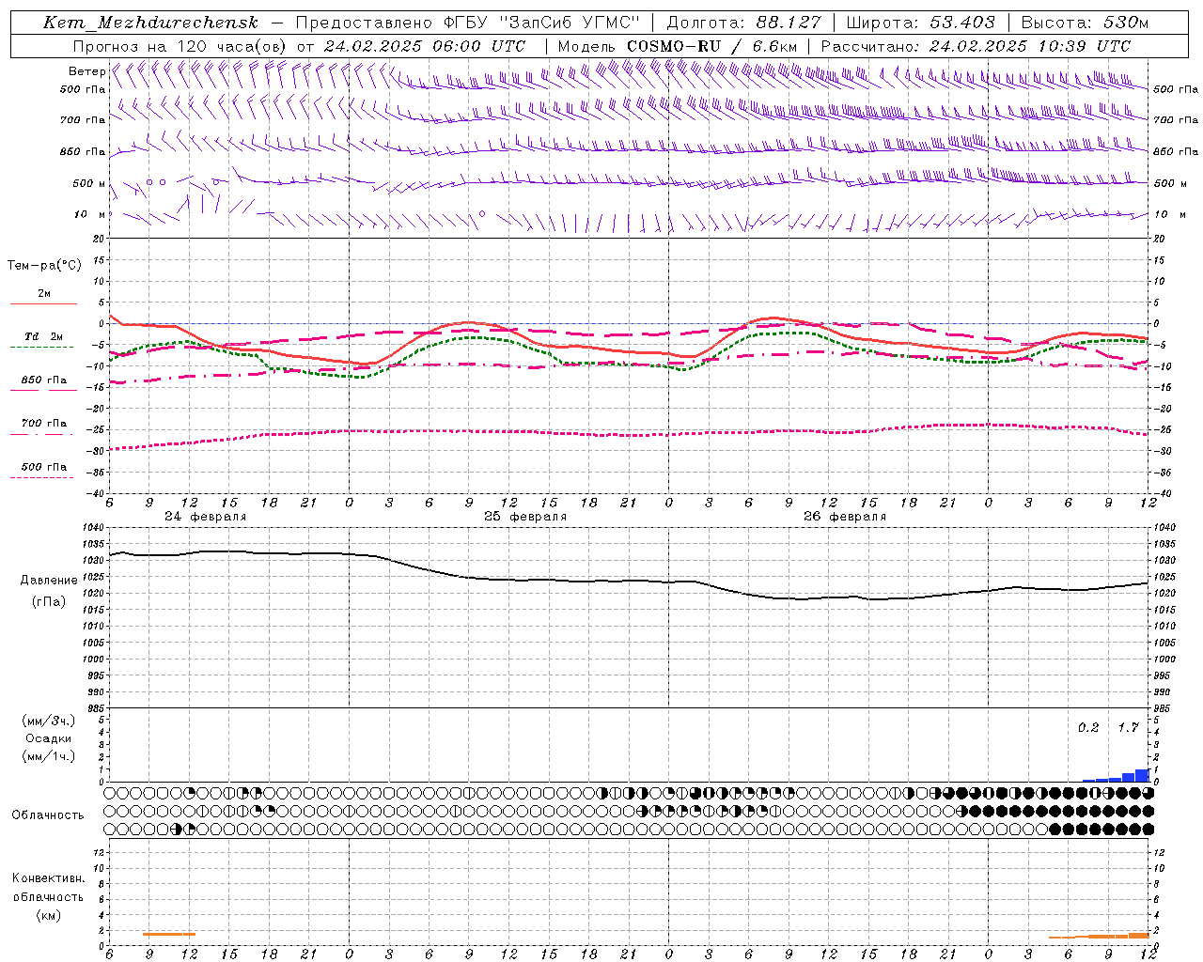Click left '700 гПа' wind level label

[x=83, y=120]
